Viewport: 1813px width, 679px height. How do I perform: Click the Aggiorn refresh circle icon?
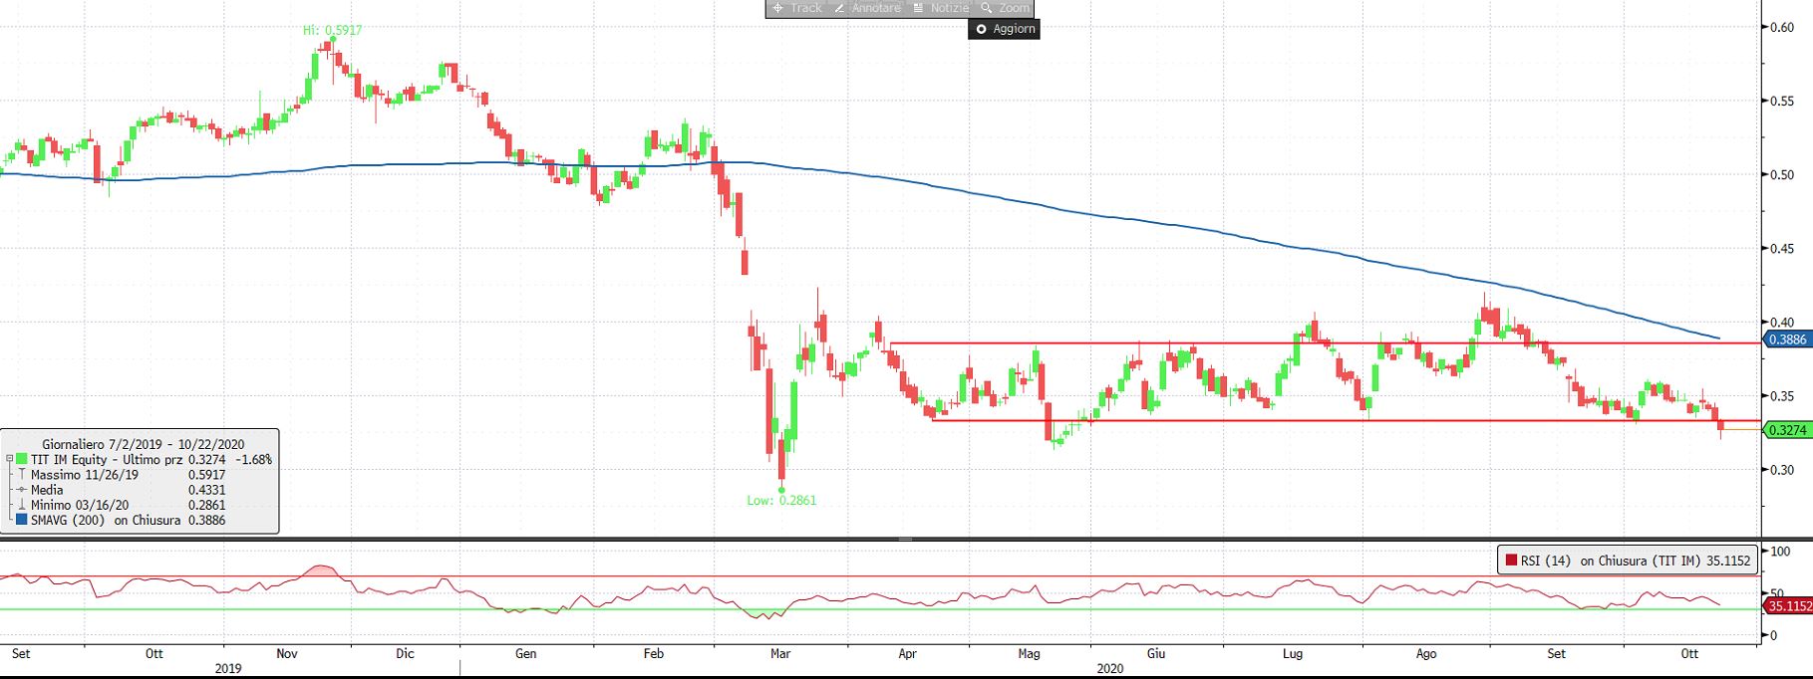click(x=981, y=29)
